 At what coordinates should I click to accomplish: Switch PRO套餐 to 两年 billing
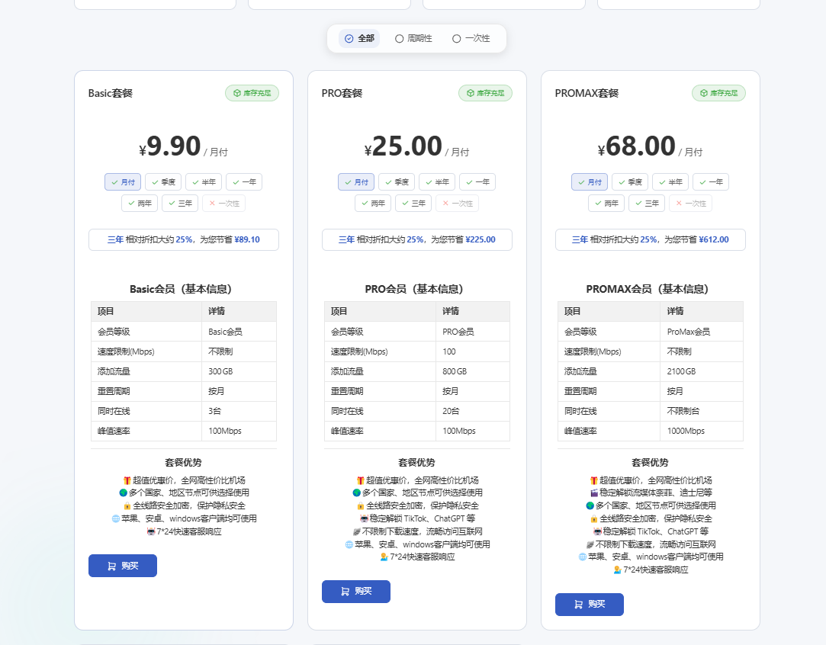(373, 204)
